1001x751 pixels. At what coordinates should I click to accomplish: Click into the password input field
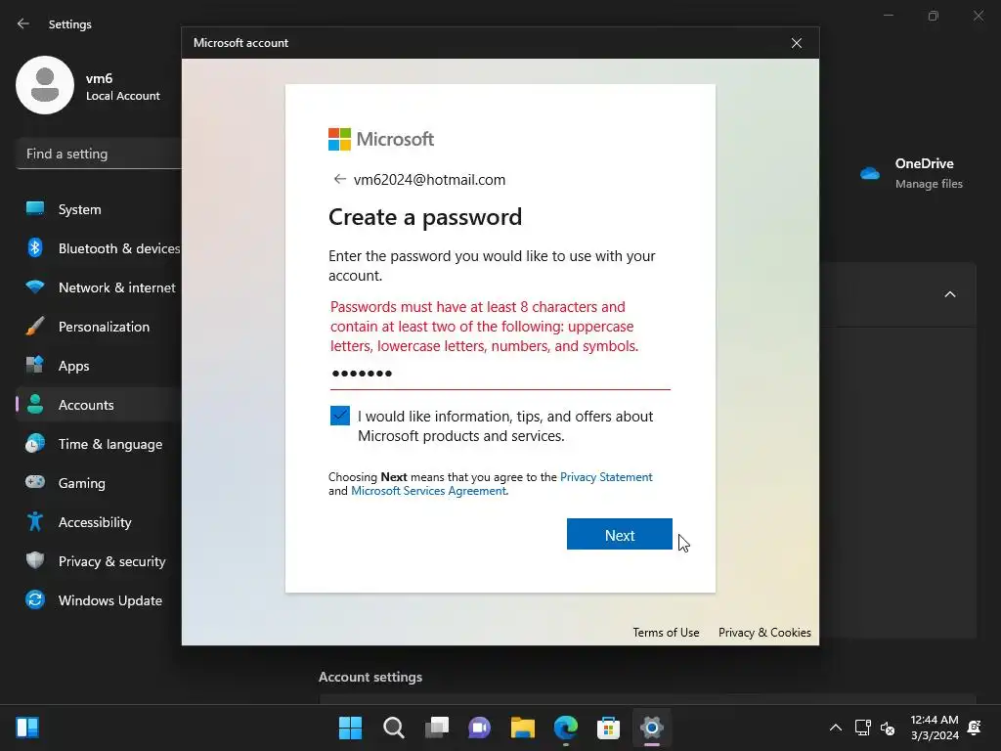pos(500,374)
